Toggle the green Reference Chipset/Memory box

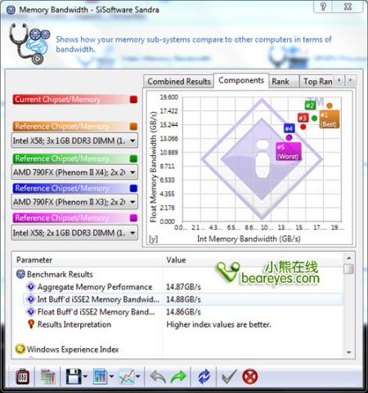tap(133, 159)
